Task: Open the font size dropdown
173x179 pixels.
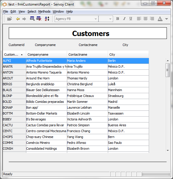Action: click(x=106, y=19)
